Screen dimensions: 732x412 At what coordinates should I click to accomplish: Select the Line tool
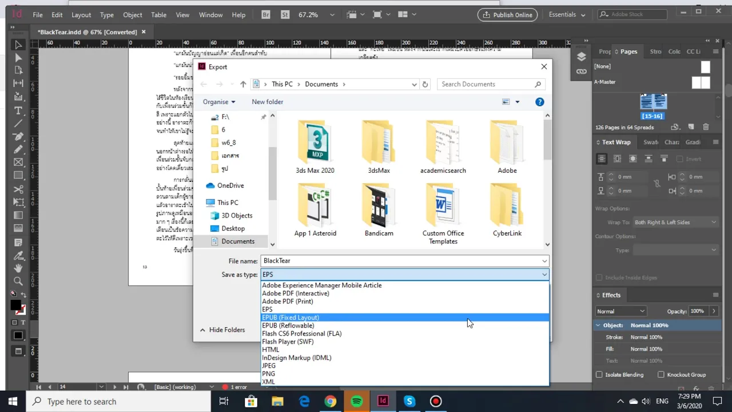coord(18,123)
